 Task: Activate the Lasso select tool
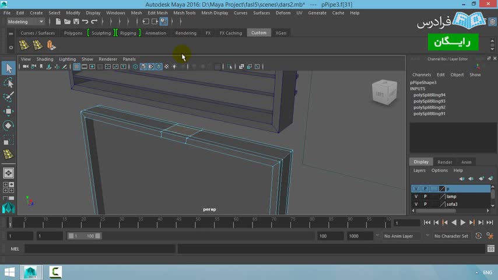(x=9, y=83)
